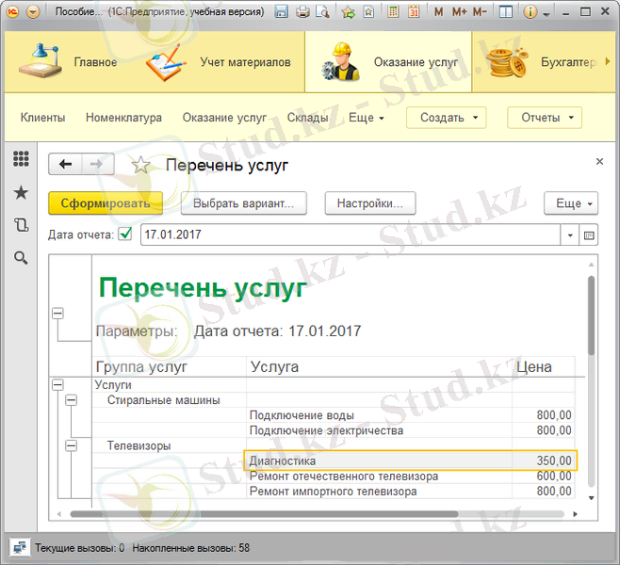
Task: Open history icon in left sidebar
Action: tap(21, 225)
